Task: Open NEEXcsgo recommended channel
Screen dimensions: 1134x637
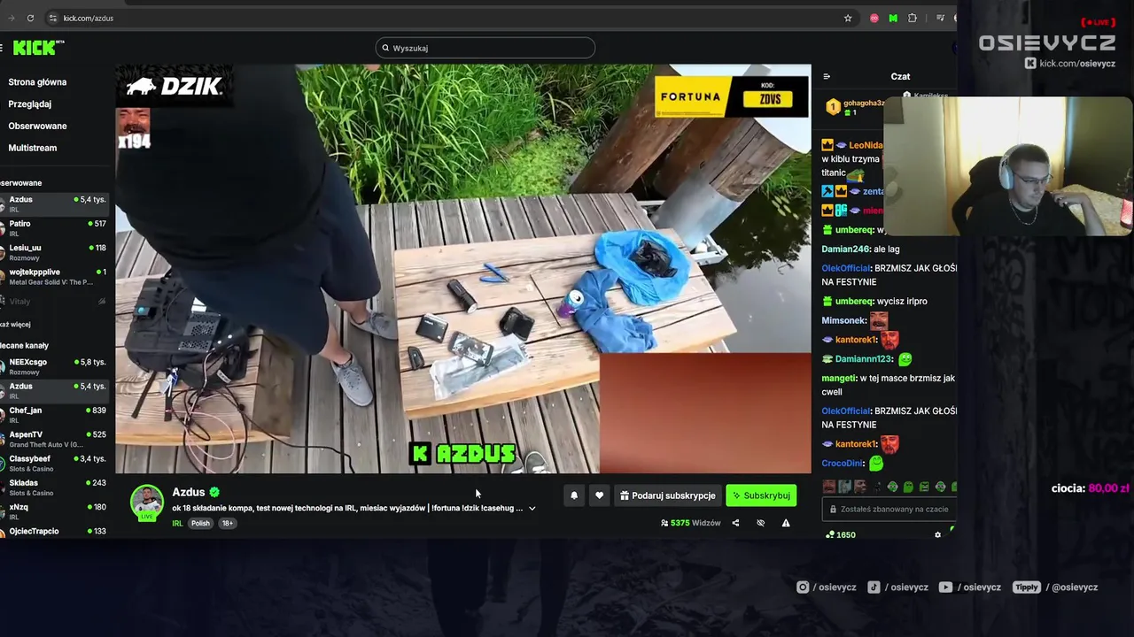Action: tap(54, 366)
